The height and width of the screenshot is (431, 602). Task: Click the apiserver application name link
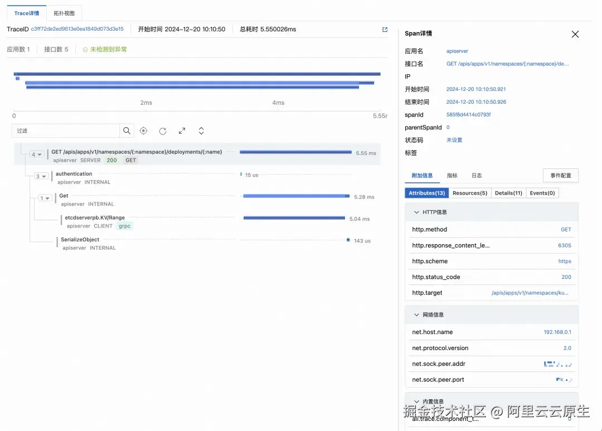click(457, 51)
